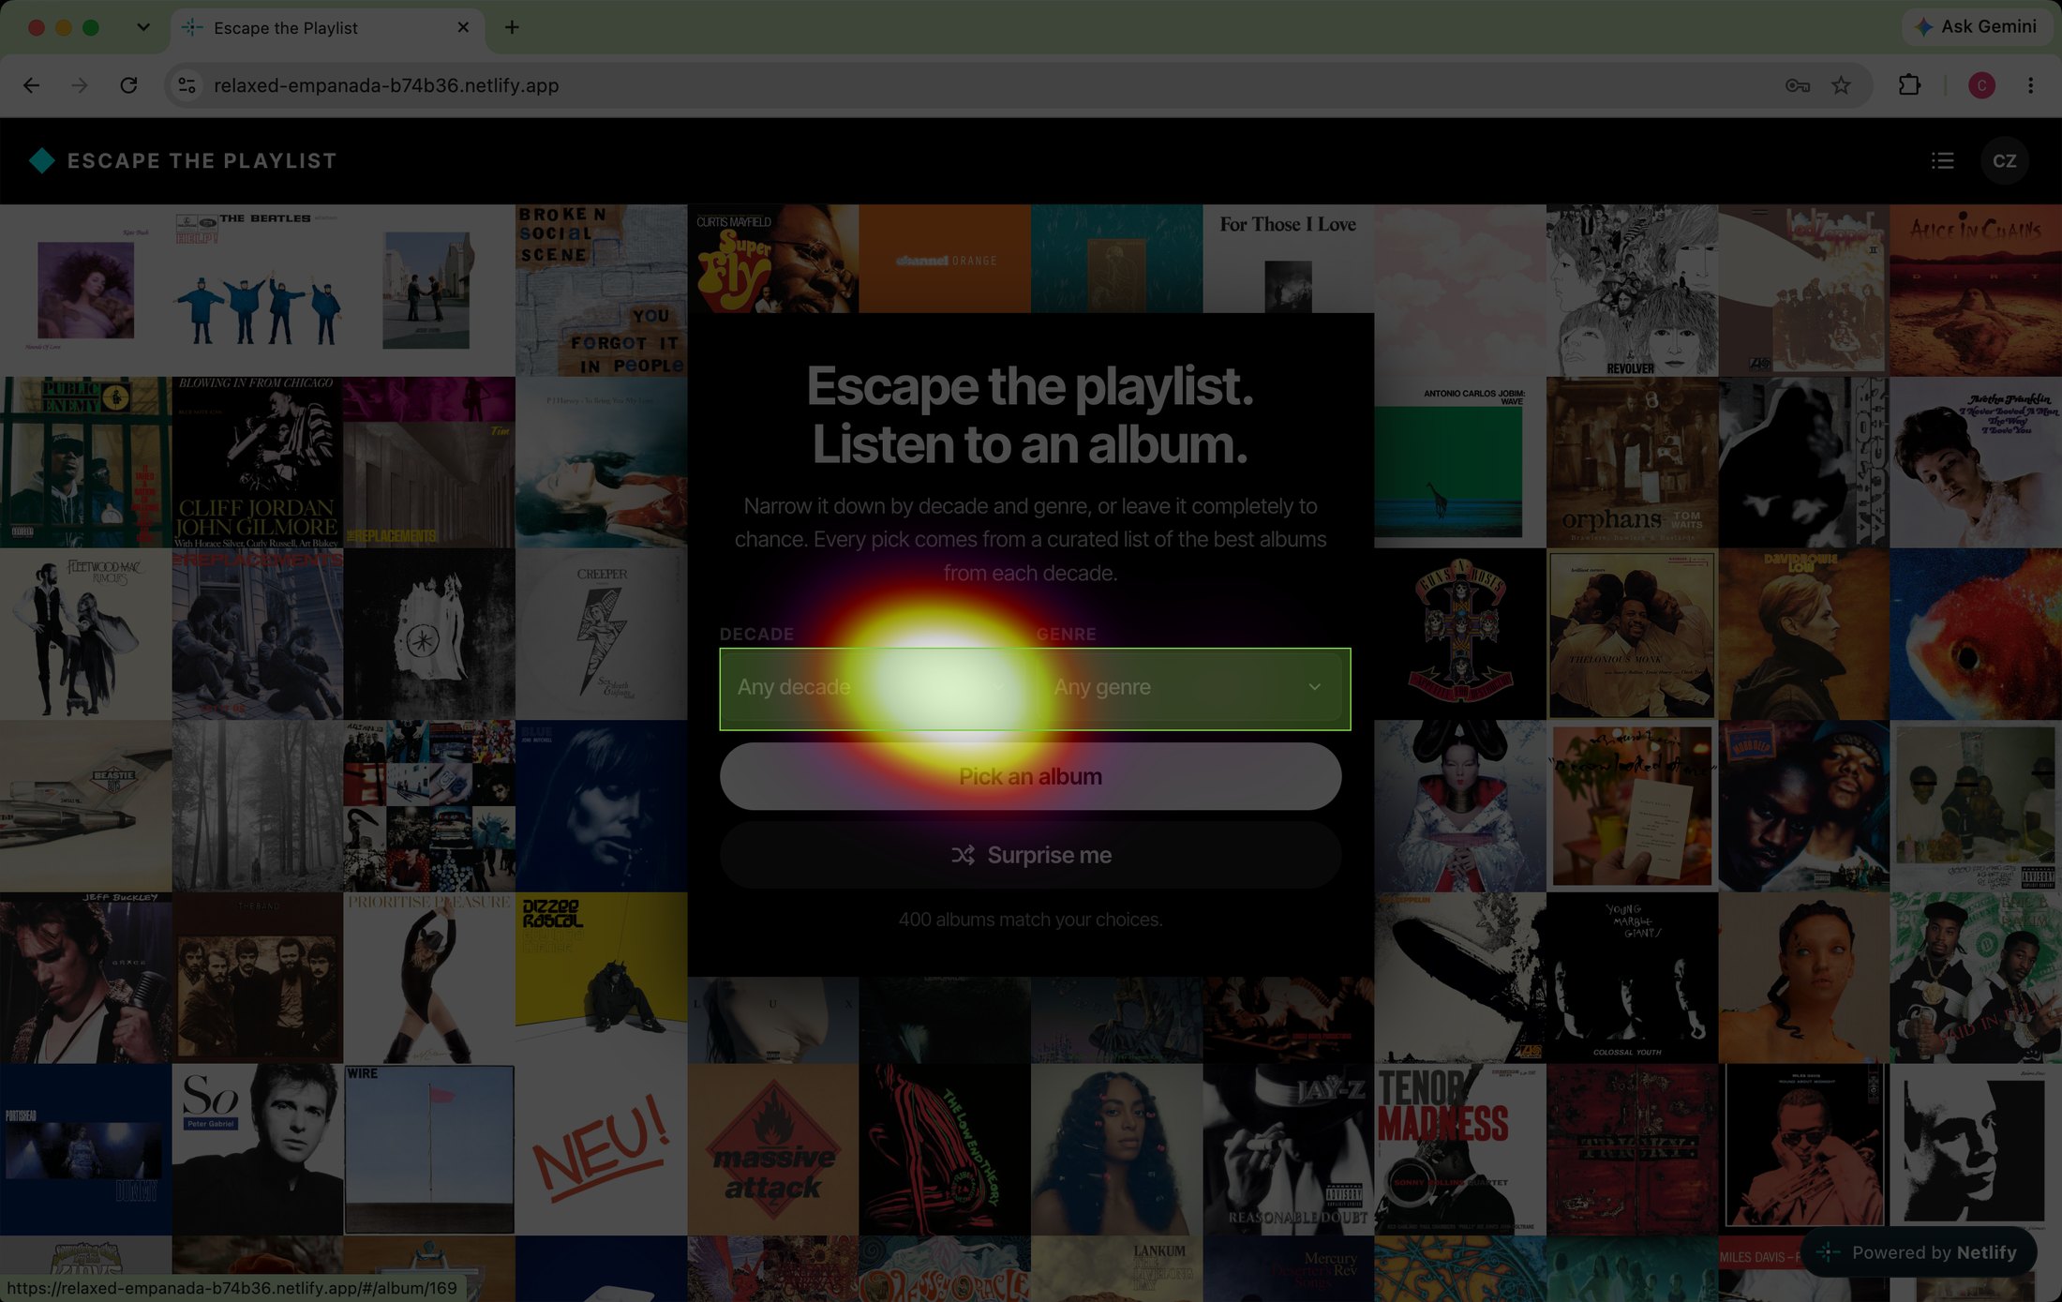This screenshot has width=2062, height=1302.
Task: Open Portishead Dummy album cover
Action: pos(85,1149)
